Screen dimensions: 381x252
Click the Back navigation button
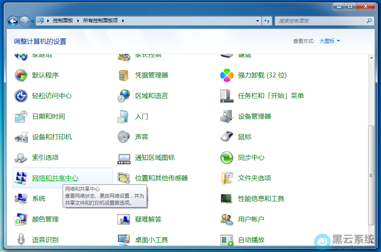[x=13, y=21]
